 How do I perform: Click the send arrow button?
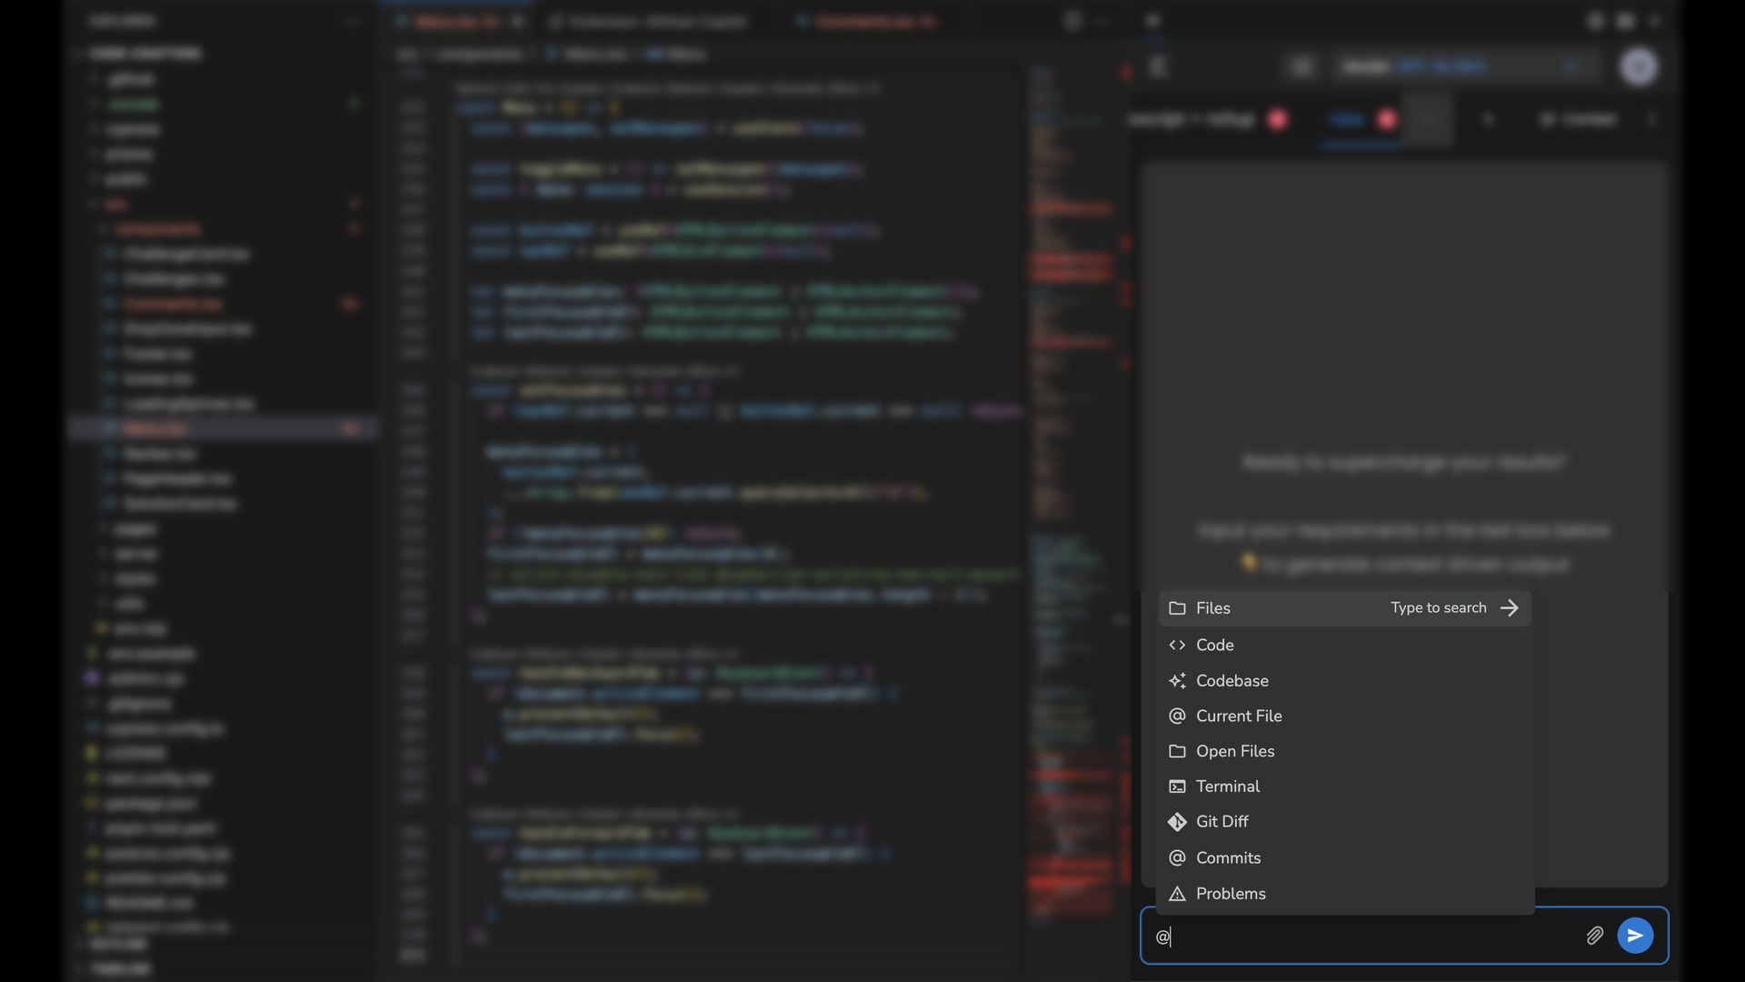1635,936
